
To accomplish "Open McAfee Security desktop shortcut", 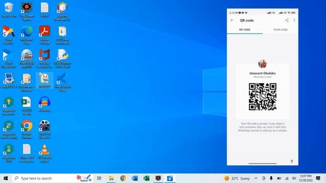I will (x=44, y=58).
